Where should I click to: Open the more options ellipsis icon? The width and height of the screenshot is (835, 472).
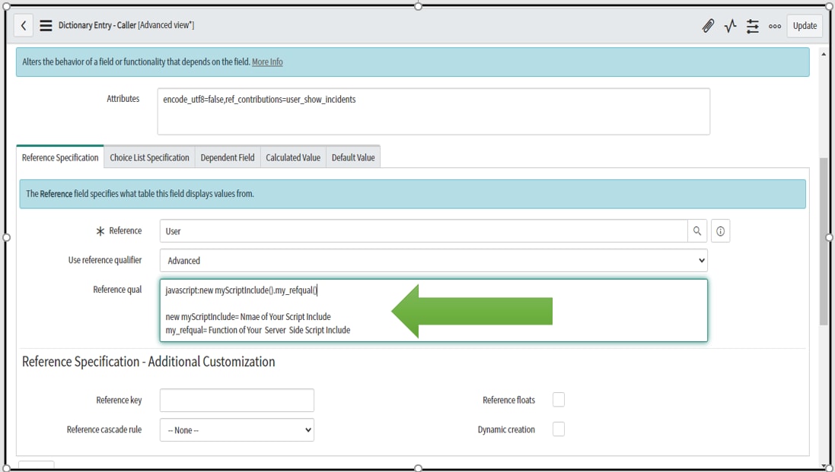(775, 26)
